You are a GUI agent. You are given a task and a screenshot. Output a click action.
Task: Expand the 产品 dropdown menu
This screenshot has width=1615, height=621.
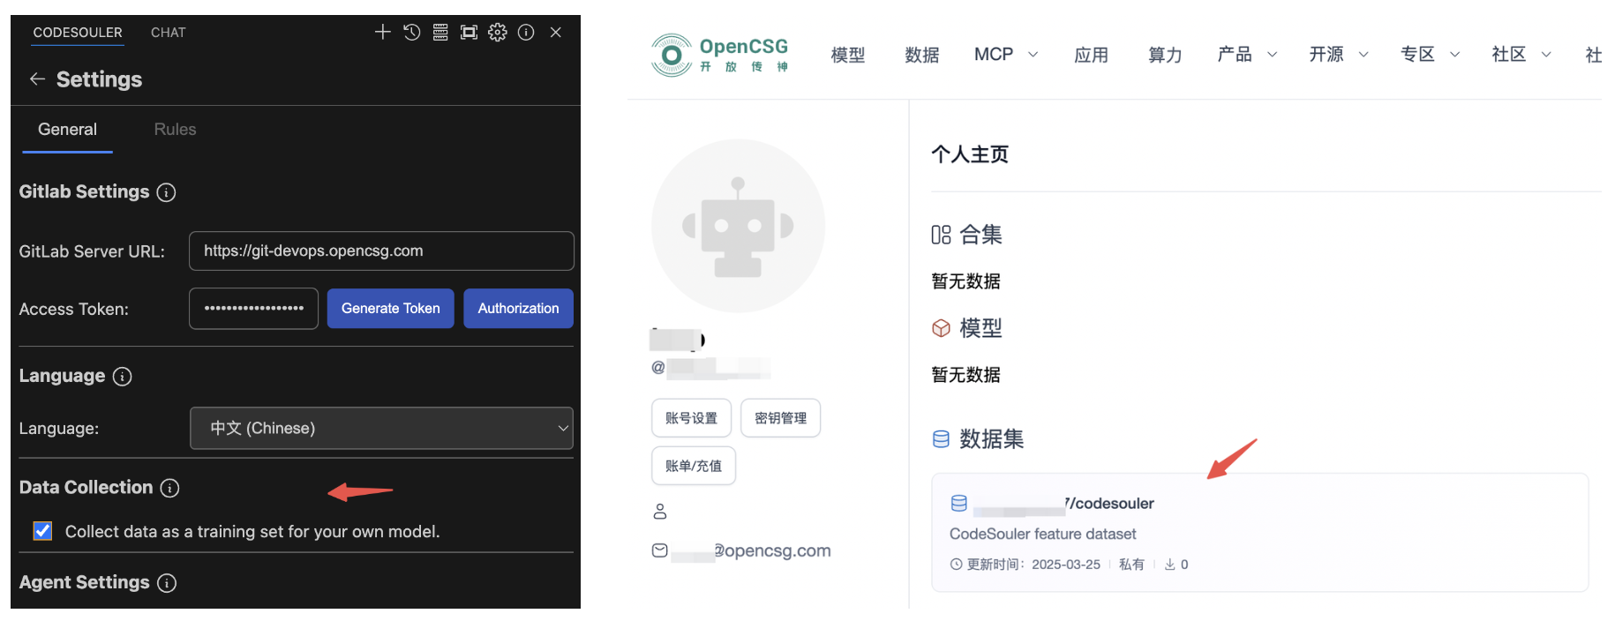(x=1246, y=55)
